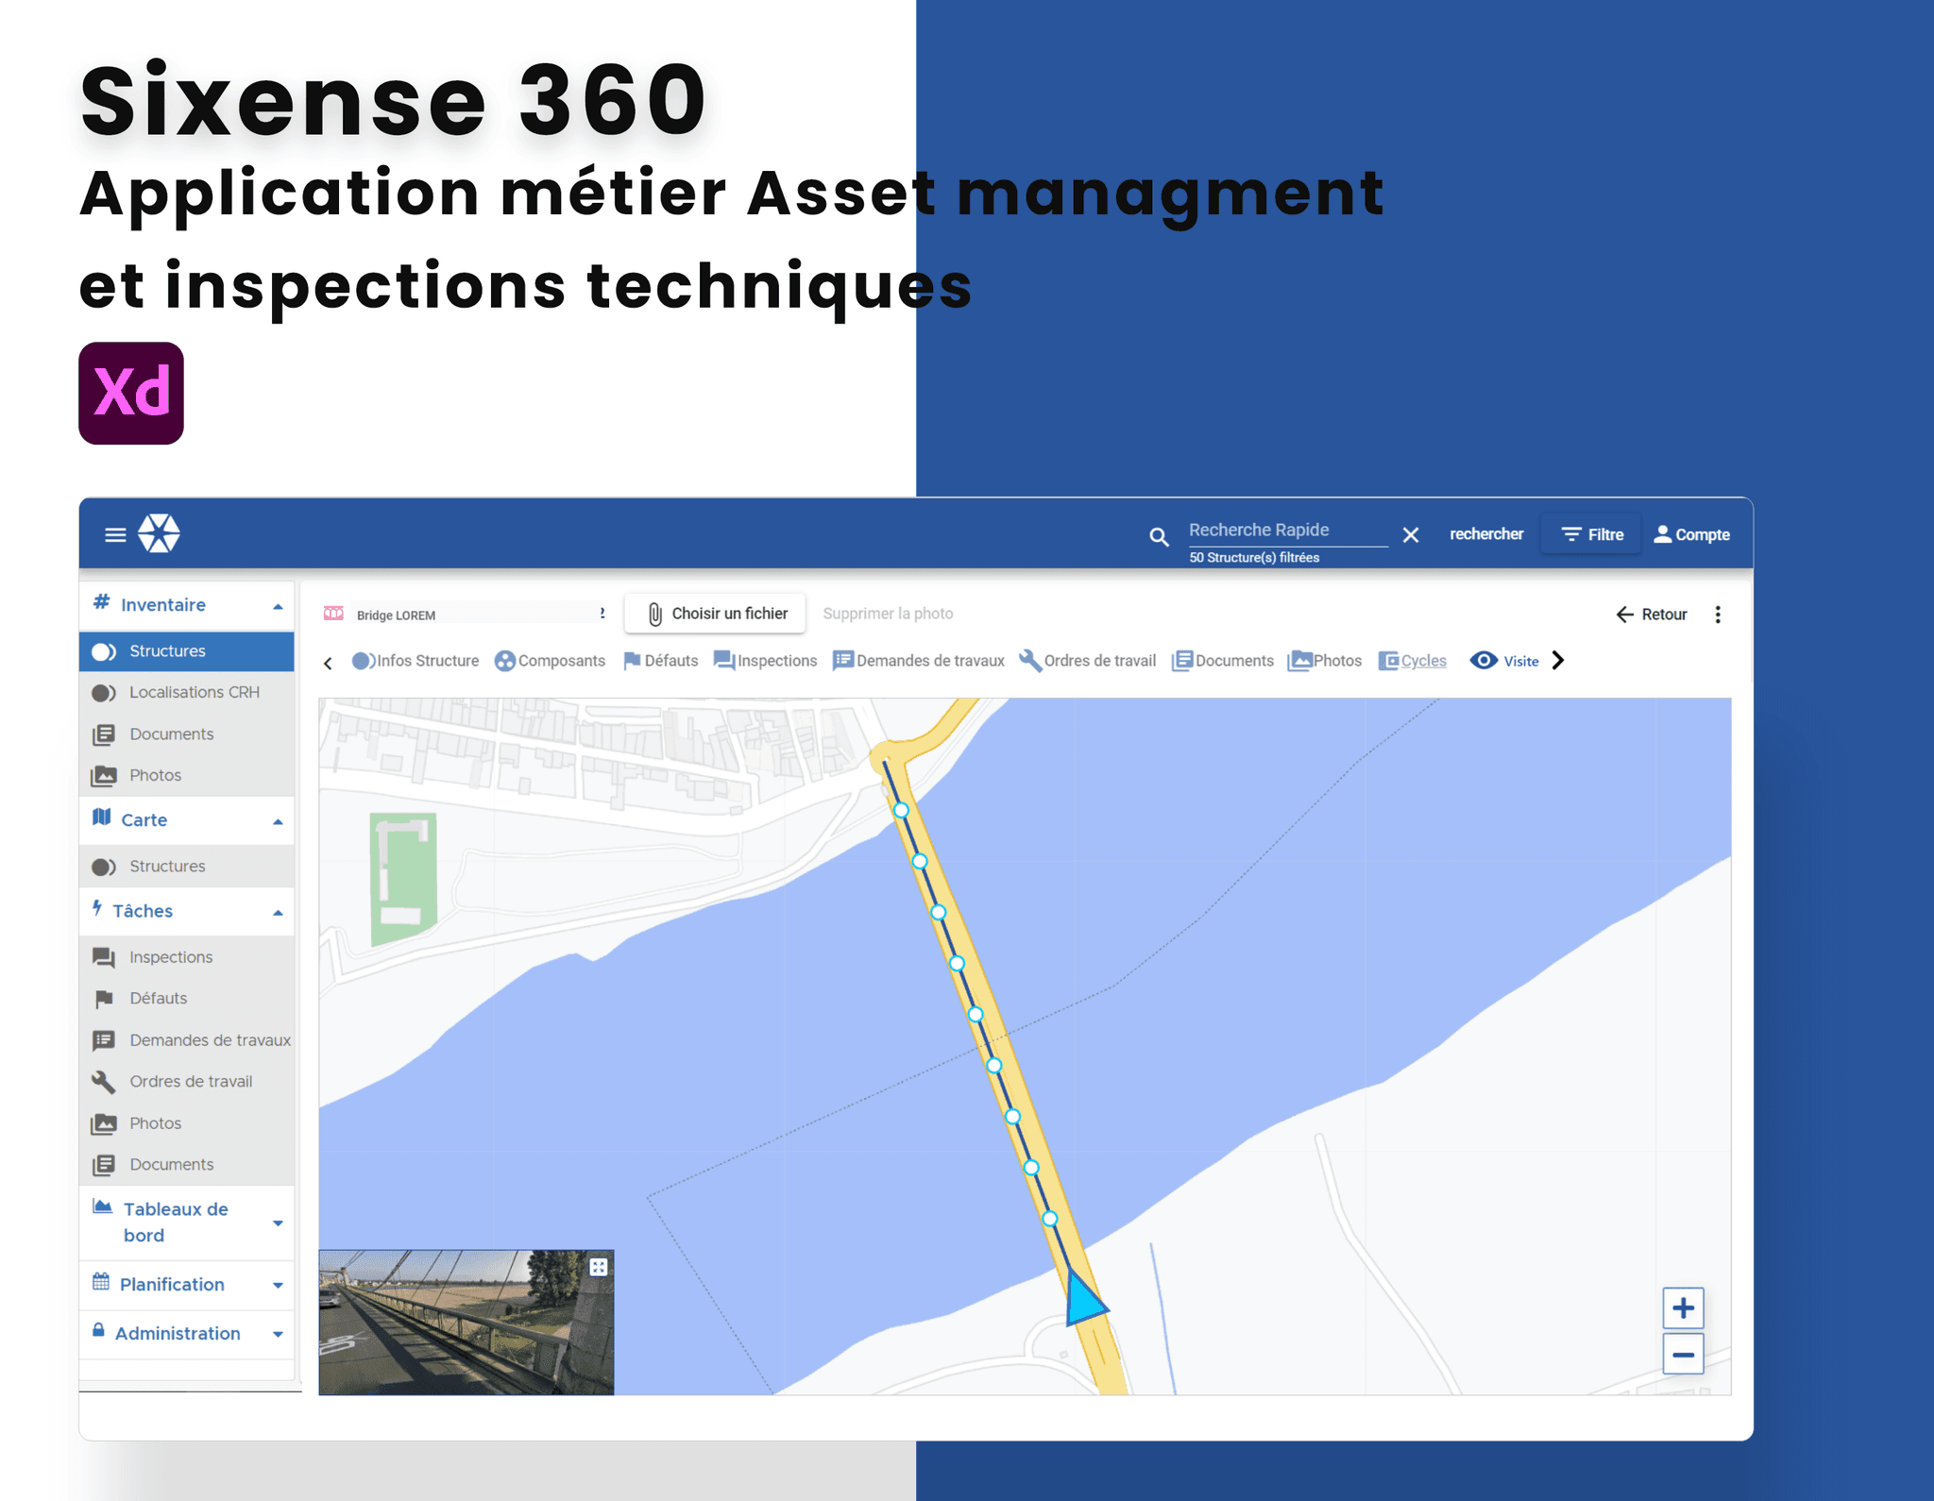Click the Sixense hexagon logo

coord(160,533)
